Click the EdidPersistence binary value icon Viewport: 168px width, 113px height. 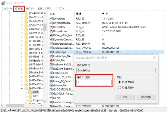point(51,44)
